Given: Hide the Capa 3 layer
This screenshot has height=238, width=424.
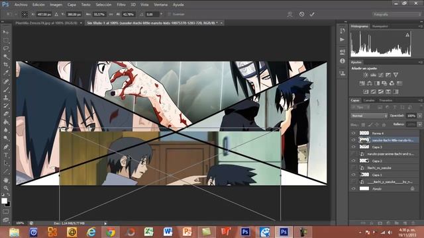Looking at the screenshot, I should pyautogui.click(x=353, y=147).
